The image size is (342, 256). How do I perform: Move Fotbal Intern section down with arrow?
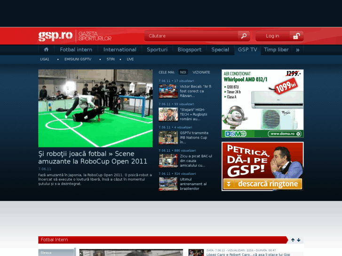pos(299,240)
